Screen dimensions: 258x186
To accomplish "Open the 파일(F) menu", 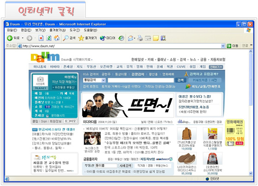I will (x=12, y=30).
